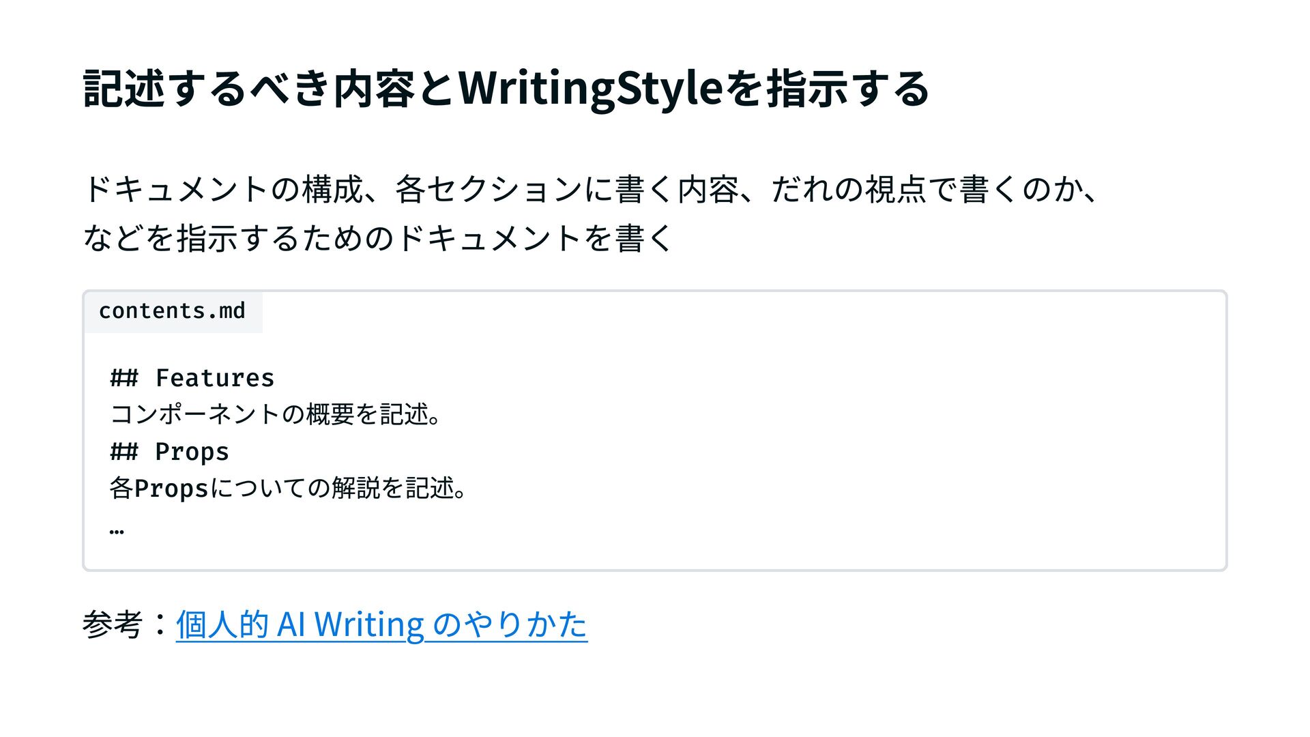
Task: Click the phrase 各セクションに書く内容
Action: coord(566,189)
